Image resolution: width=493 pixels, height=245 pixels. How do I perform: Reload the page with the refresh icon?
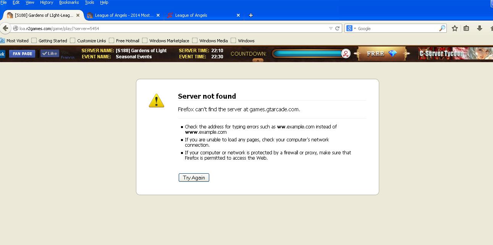coord(338,28)
